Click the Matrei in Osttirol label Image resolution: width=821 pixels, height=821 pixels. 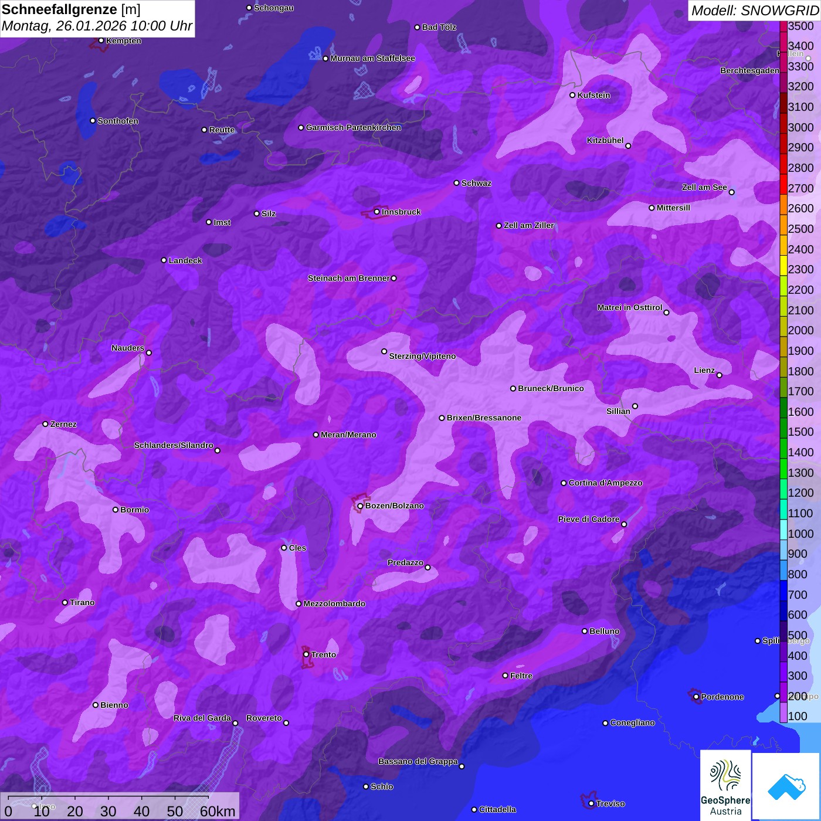(x=630, y=308)
